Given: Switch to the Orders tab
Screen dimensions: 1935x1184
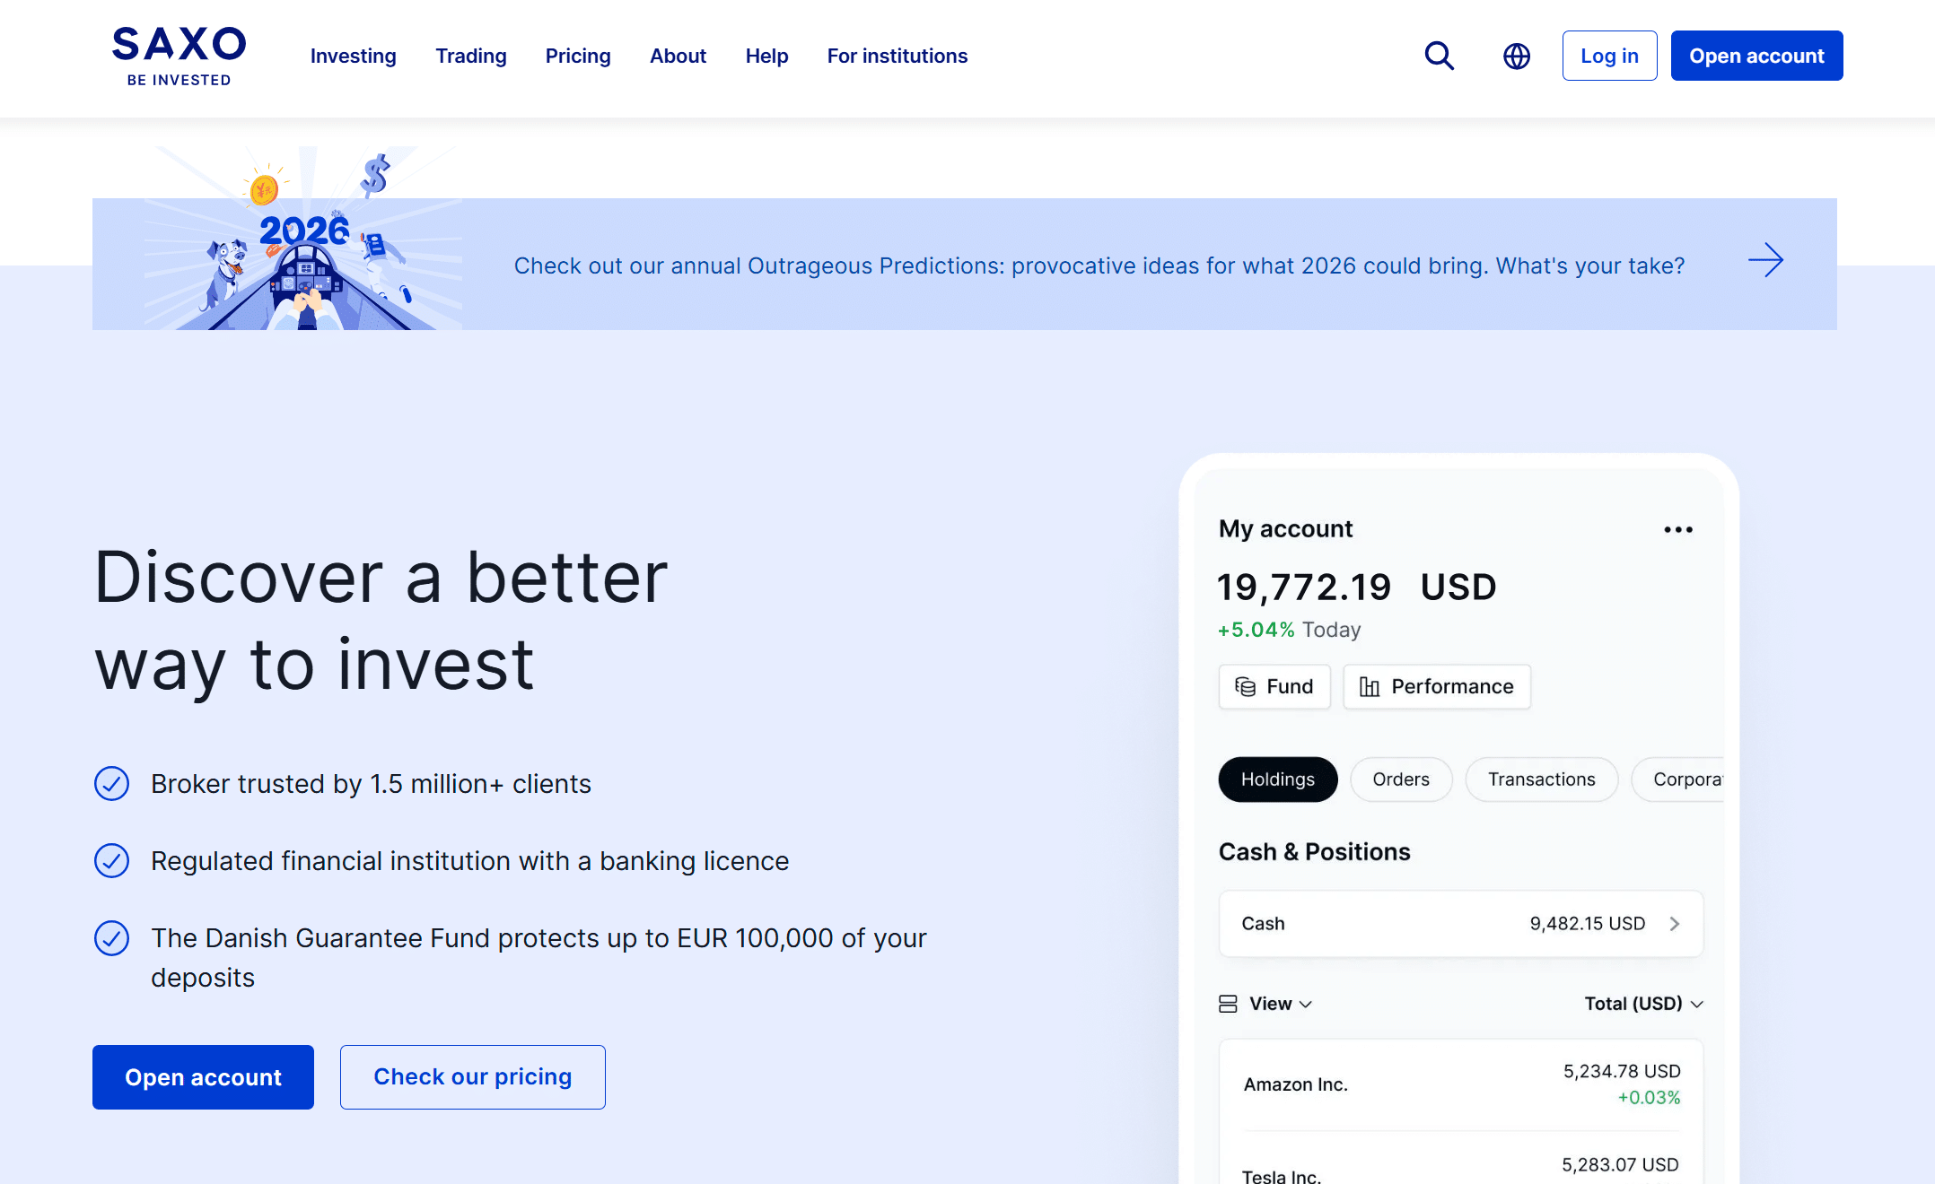Looking at the screenshot, I should point(1400,779).
